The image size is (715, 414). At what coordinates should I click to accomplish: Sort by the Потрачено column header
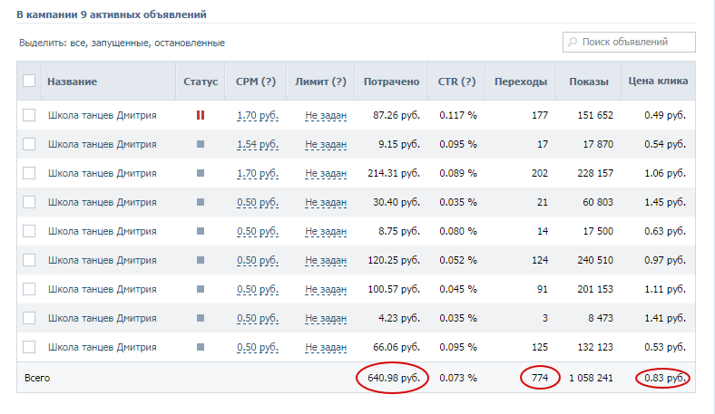[391, 82]
